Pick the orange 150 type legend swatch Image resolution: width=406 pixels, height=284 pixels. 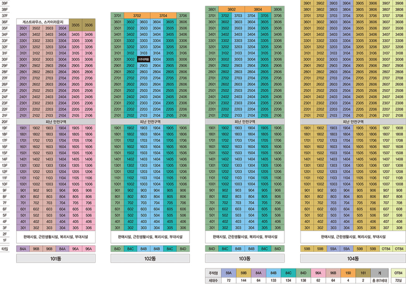pos(348,273)
